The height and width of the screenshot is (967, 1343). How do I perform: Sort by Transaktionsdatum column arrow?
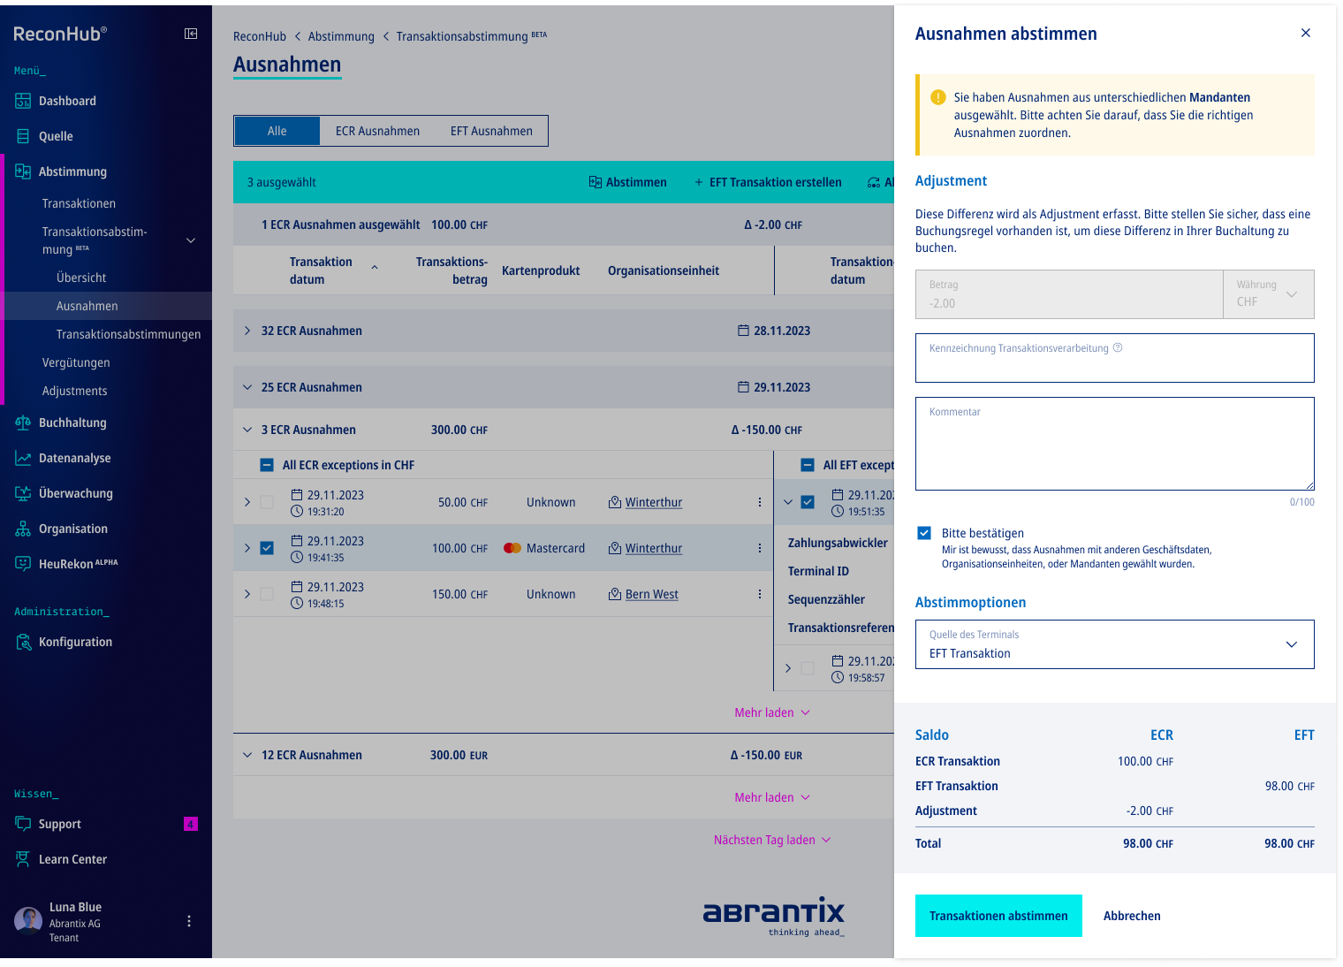(375, 267)
